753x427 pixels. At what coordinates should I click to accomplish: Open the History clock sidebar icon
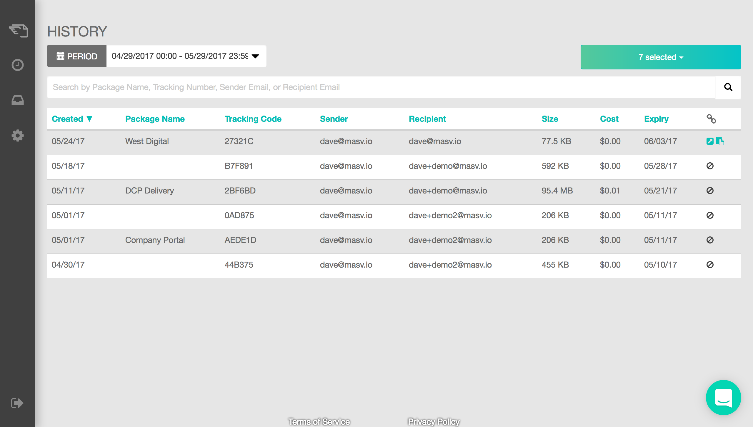[x=18, y=65]
